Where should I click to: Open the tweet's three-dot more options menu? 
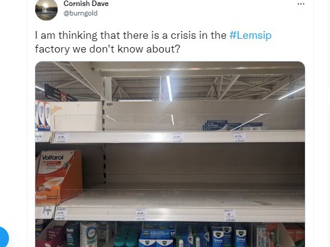(301, 4)
